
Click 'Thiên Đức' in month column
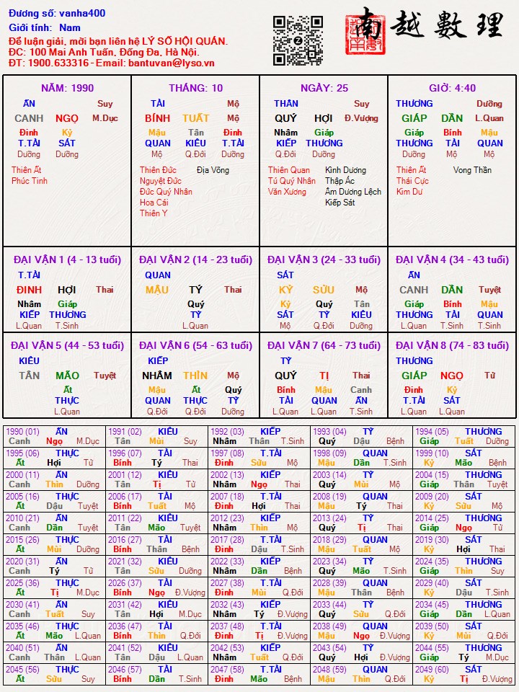(x=158, y=170)
